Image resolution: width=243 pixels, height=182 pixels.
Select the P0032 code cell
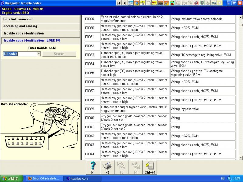click(92, 46)
